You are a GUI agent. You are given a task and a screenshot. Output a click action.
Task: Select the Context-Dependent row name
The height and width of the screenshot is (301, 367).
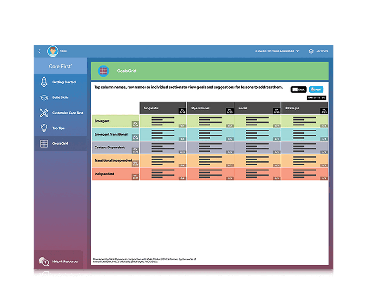click(116, 148)
